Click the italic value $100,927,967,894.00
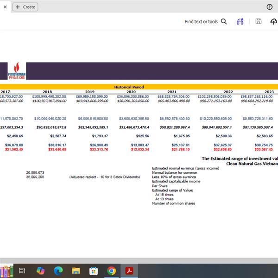Viewport: 278px width, 278px height. point(49,101)
